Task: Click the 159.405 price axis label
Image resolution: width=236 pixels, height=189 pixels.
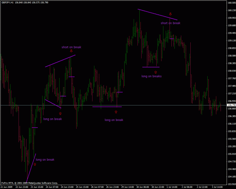Action: click(232, 33)
